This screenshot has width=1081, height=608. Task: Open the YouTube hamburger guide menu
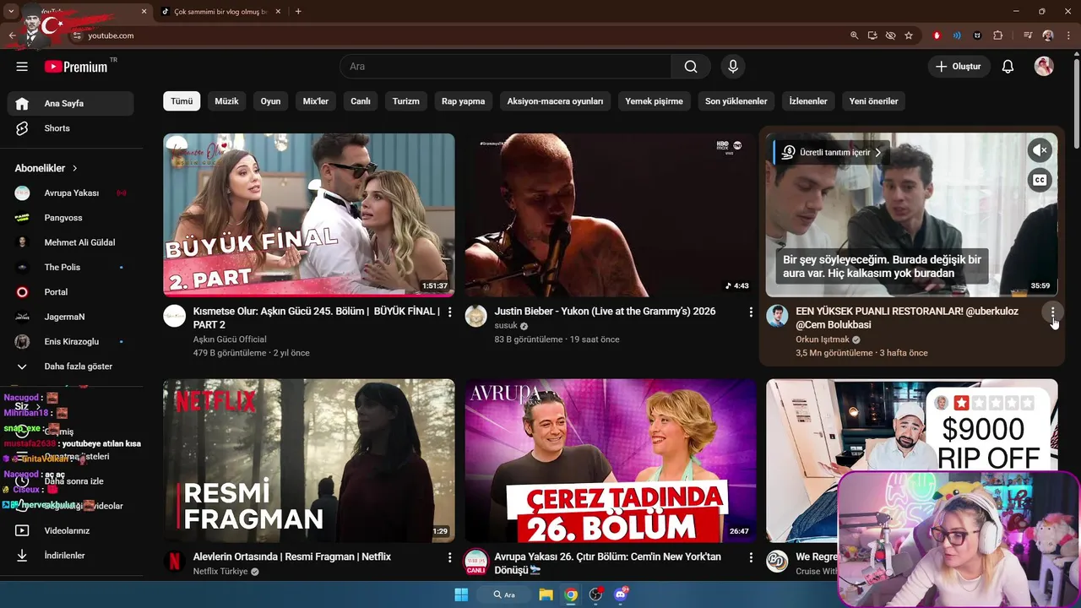(x=22, y=67)
